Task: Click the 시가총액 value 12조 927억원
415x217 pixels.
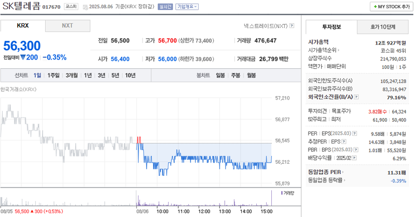Action: [x=391, y=43]
